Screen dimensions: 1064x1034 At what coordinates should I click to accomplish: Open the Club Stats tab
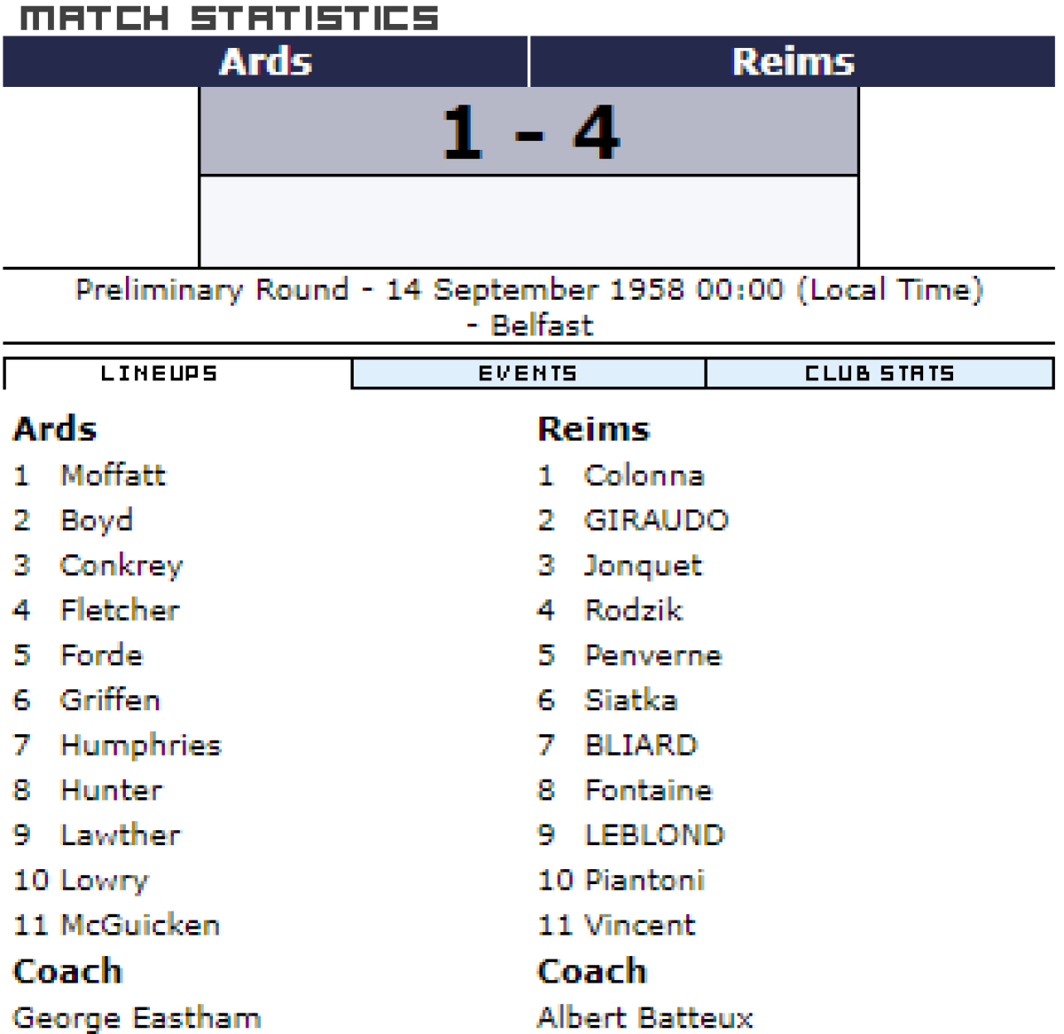click(x=879, y=373)
